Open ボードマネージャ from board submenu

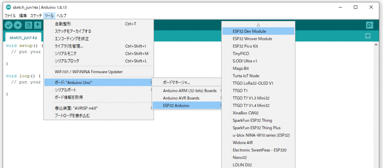pos(177,82)
